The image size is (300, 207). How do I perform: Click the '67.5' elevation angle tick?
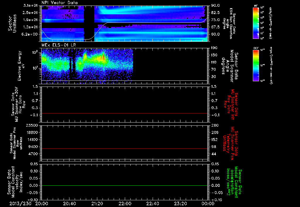(215, 27)
